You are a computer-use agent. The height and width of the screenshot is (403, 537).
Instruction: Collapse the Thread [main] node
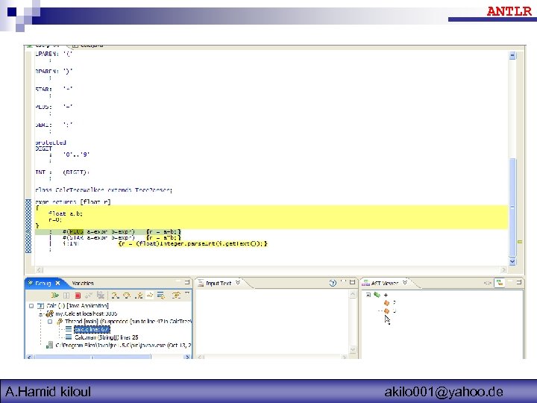[50, 322]
